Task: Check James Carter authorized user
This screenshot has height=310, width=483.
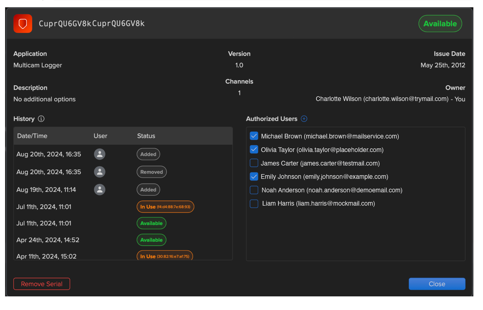Action: [x=254, y=163]
